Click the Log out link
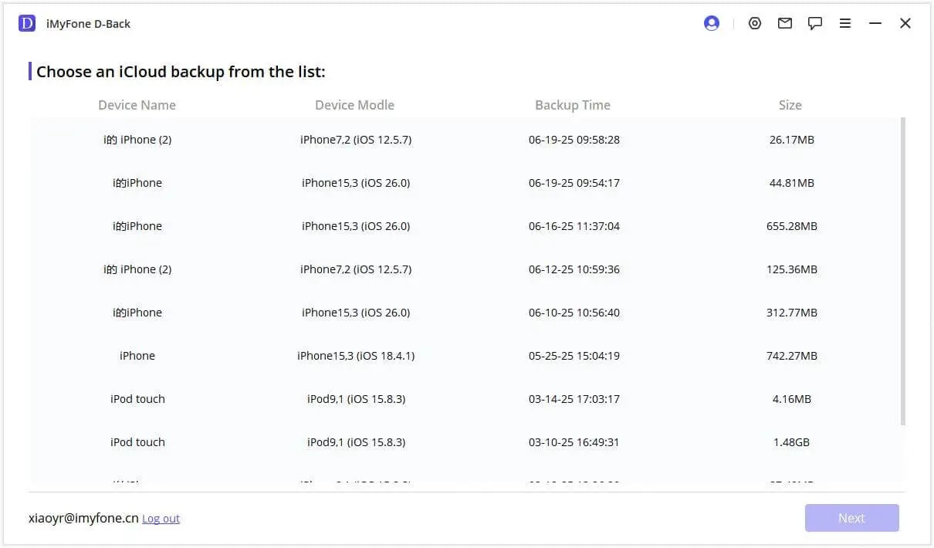This screenshot has width=934, height=548. click(x=161, y=519)
